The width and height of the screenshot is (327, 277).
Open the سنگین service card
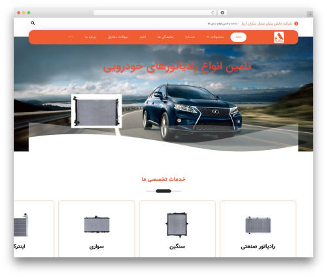pyautogui.click(x=177, y=229)
